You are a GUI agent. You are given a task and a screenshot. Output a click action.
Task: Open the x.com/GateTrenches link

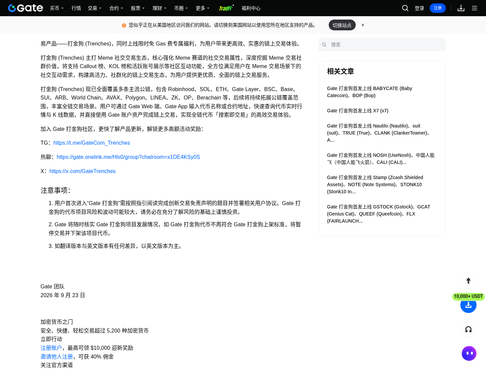click(x=82, y=171)
